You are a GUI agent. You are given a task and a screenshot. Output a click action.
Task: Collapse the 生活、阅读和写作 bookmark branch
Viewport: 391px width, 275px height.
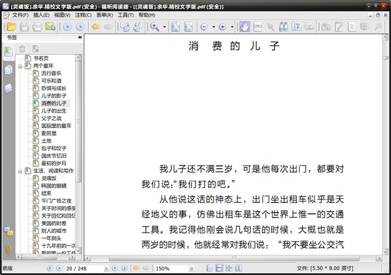(x=21, y=170)
